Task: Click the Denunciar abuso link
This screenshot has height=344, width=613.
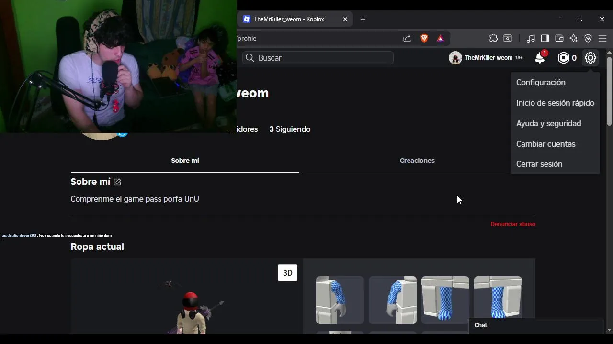Action: point(513,224)
